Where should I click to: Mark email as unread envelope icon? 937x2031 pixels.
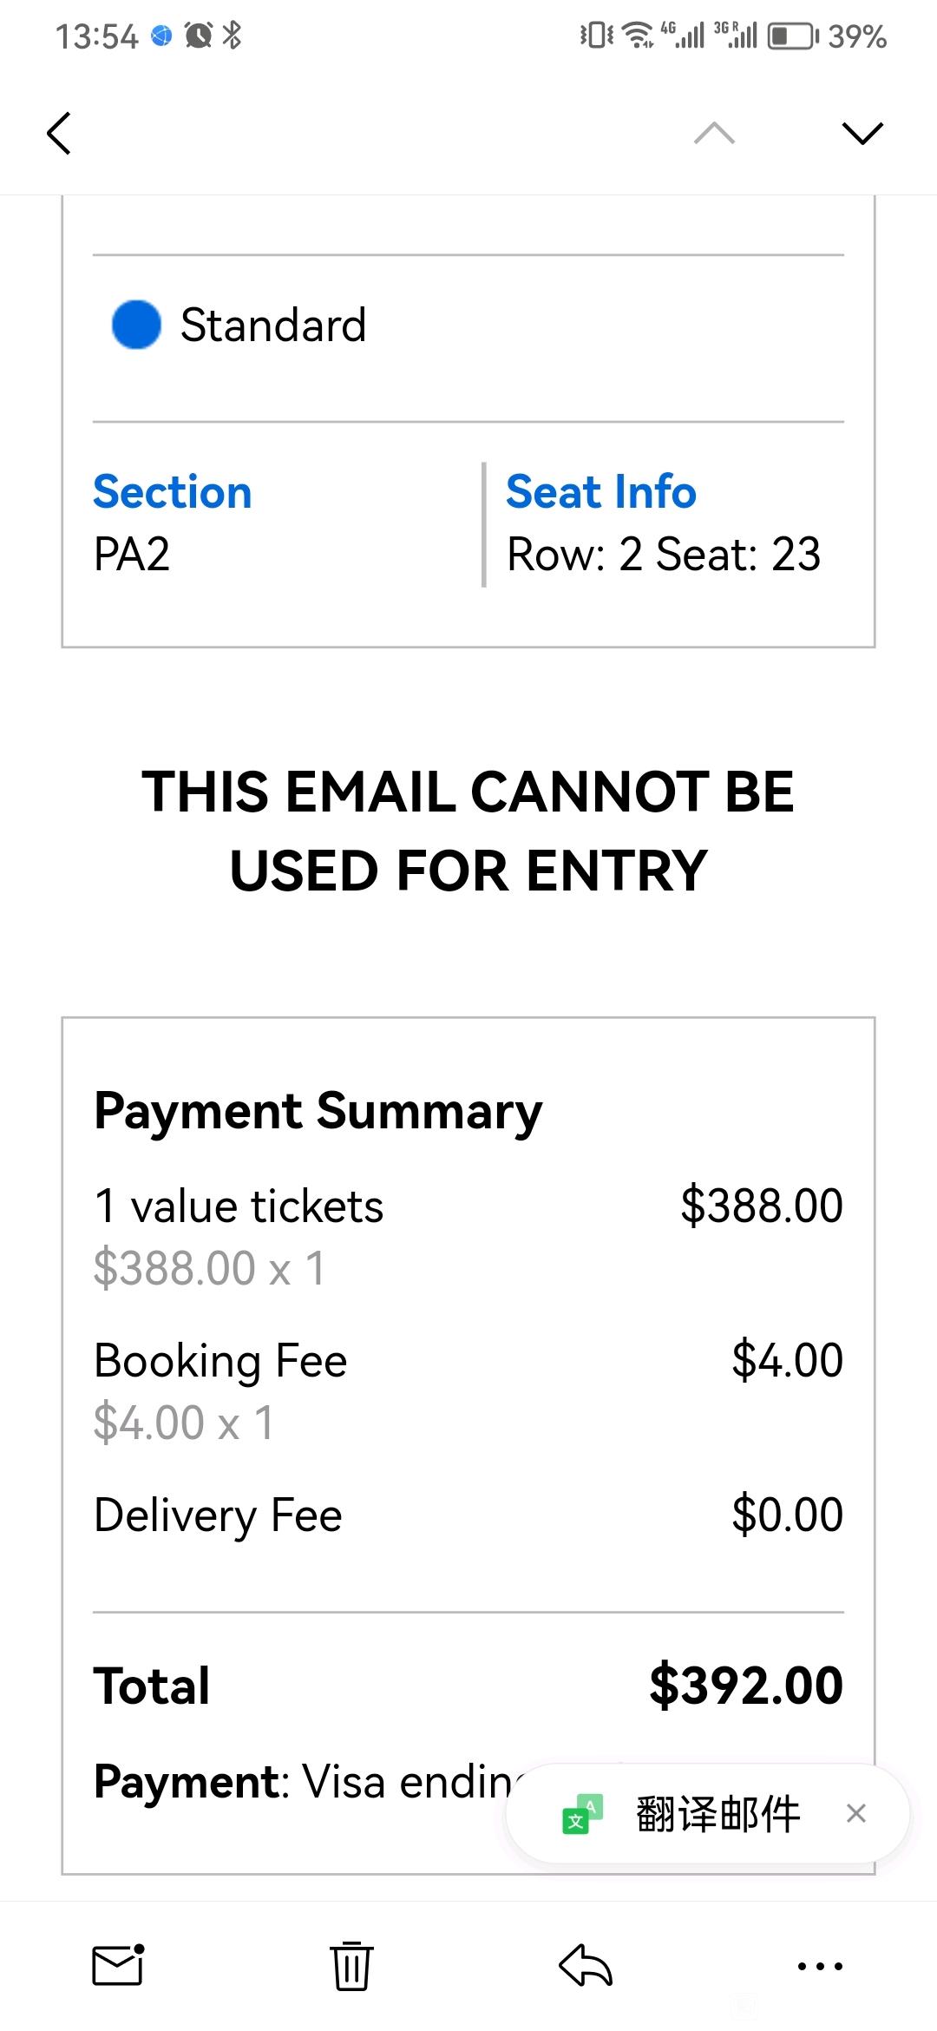118,1965
